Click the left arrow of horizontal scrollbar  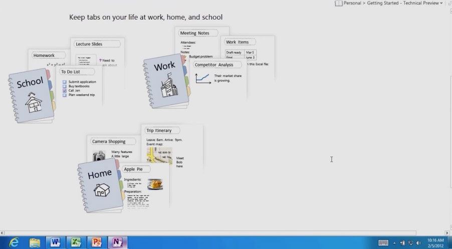point(2,233)
